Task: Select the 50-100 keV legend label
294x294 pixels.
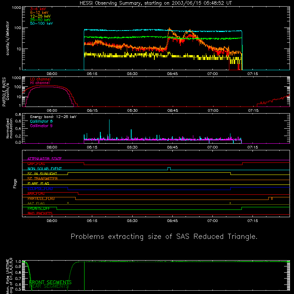Action: (x=42, y=24)
